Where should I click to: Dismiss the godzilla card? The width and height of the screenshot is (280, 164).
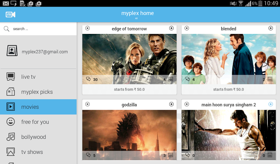tap(87, 104)
